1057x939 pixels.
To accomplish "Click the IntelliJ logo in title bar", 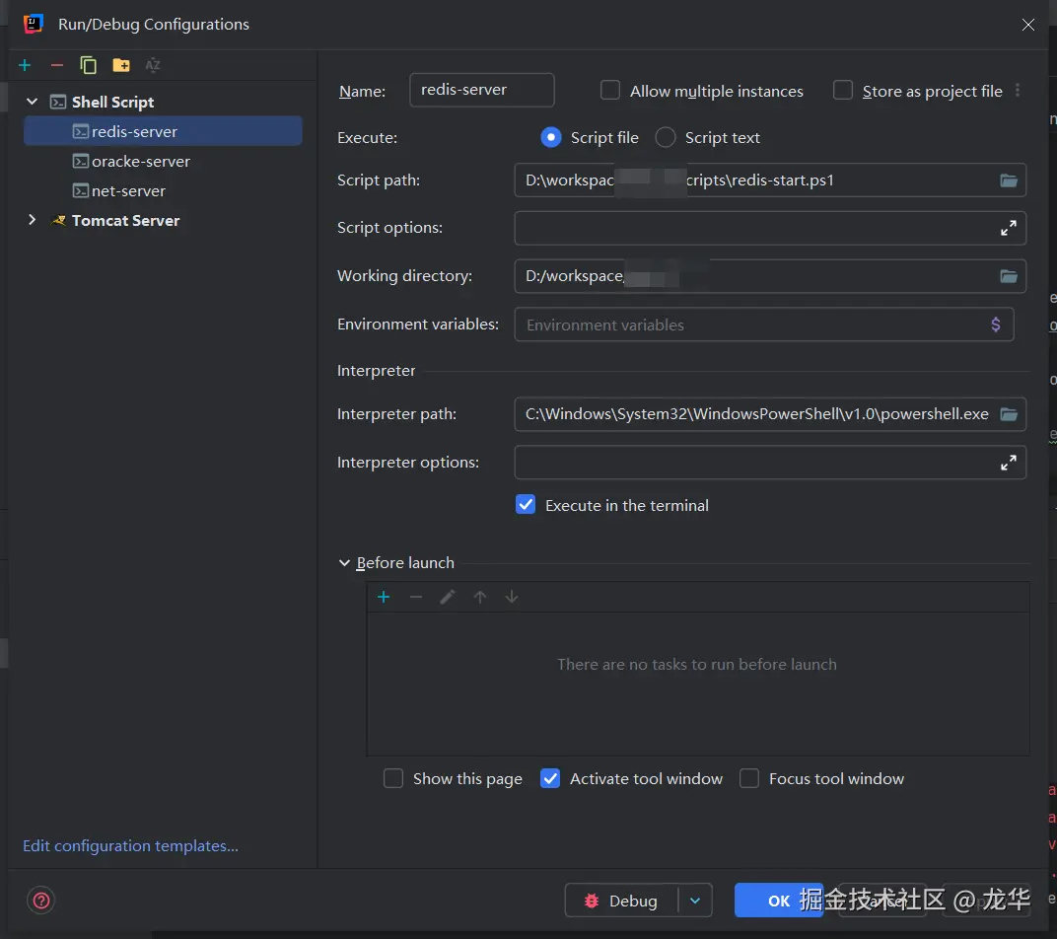I will tap(34, 25).
